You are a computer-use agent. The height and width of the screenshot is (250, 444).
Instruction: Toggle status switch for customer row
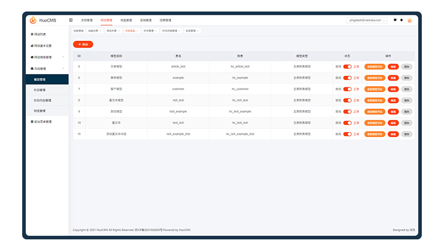click(x=348, y=89)
